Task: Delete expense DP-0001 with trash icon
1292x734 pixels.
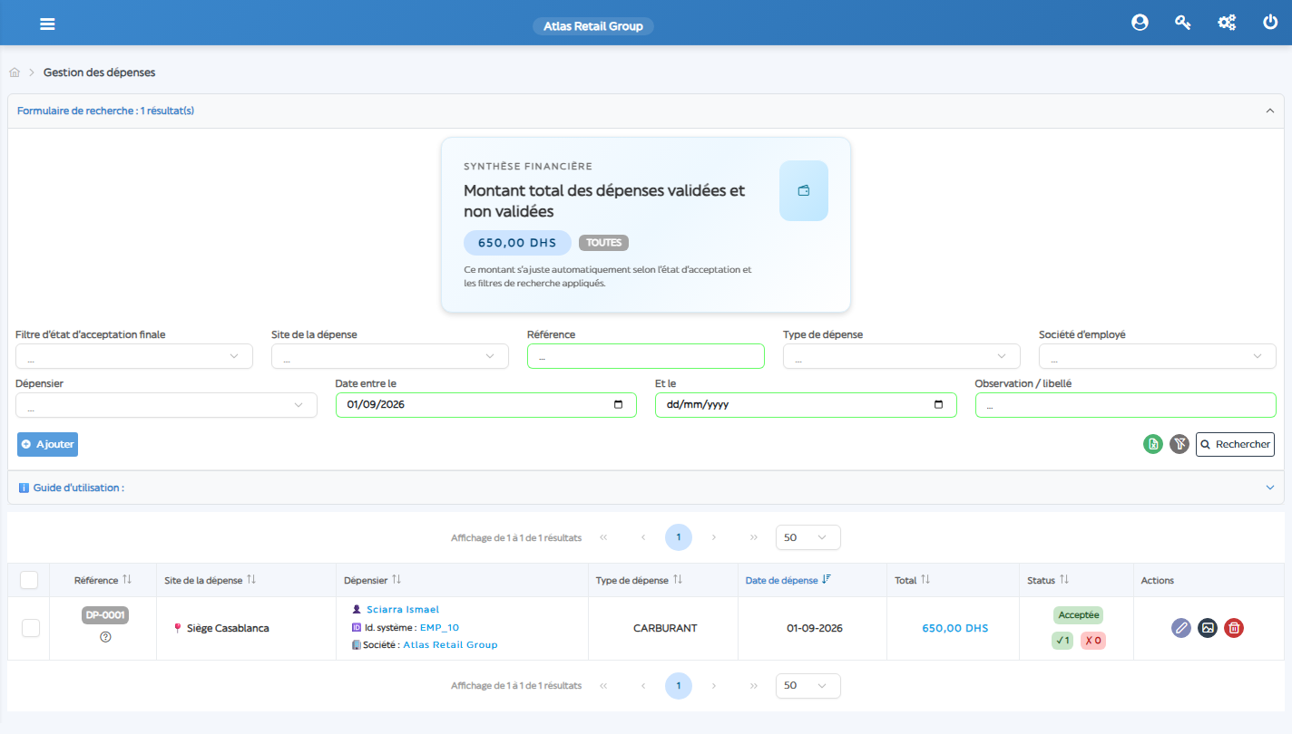Action: 1233,627
